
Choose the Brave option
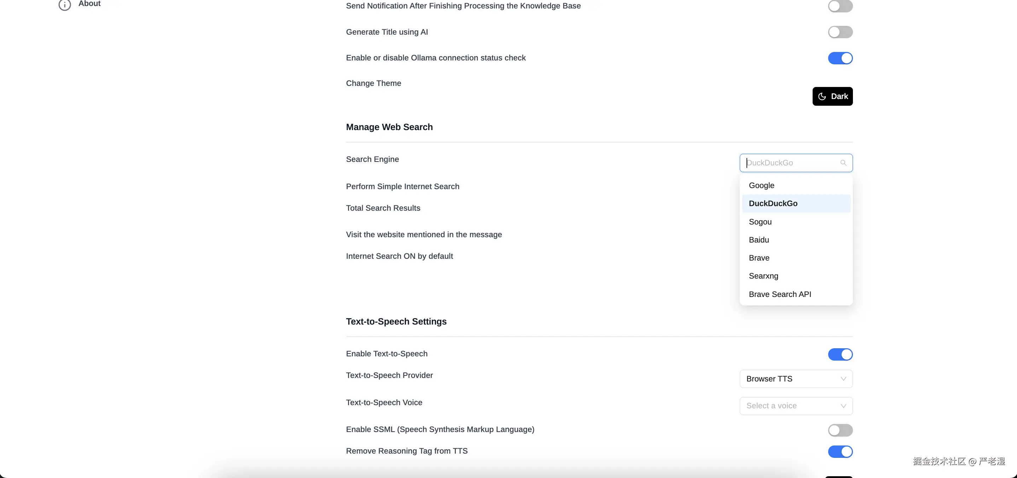click(759, 258)
